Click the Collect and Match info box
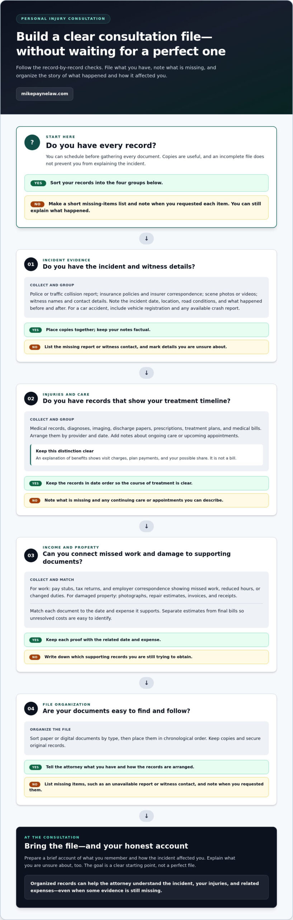The image size is (293, 920). point(146,599)
